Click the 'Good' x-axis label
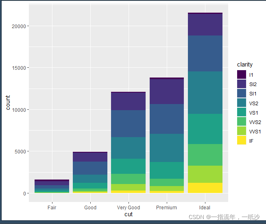The height and width of the screenshot is (224, 266). pos(90,208)
